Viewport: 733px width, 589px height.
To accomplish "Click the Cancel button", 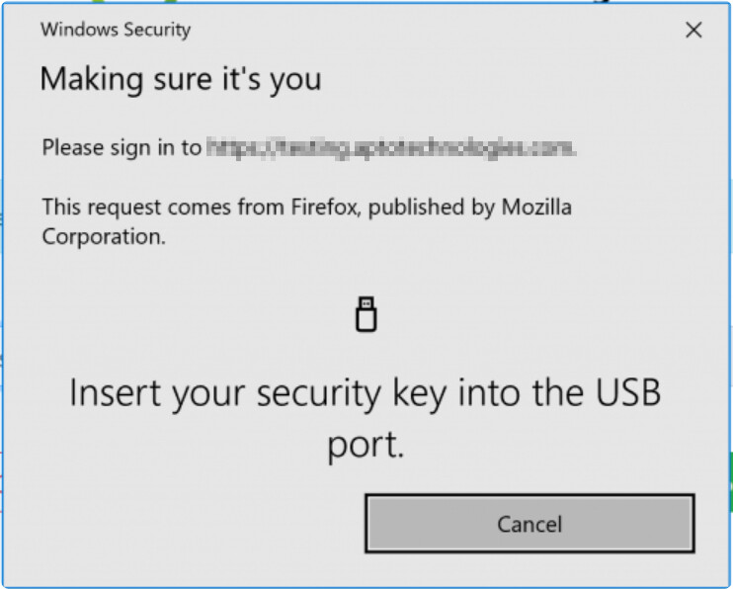I will coord(529,524).
